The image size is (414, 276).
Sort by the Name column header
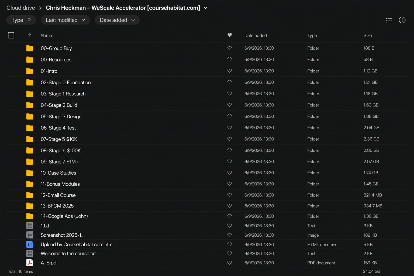46,36
